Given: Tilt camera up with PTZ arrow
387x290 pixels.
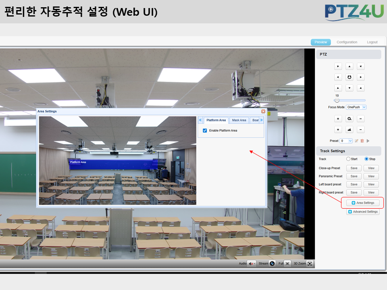Looking at the screenshot, I should pyautogui.click(x=349, y=66).
